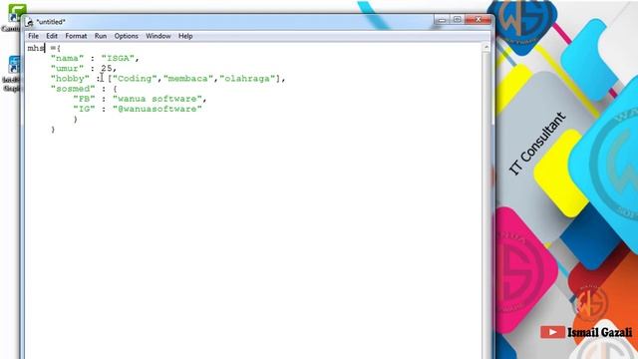Click the Ismail Gazali channel name
Viewport: 638px width, 359px height.
pyautogui.click(x=600, y=332)
